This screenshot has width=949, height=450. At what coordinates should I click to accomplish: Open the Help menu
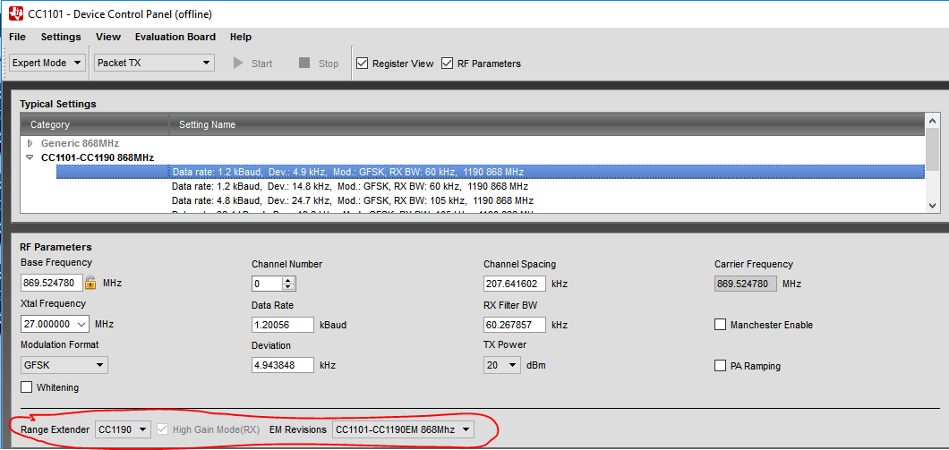[240, 37]
